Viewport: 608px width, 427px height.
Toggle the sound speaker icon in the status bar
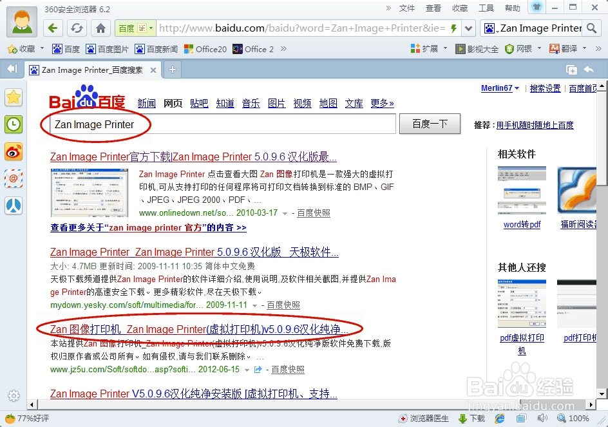tap(542, 418)
